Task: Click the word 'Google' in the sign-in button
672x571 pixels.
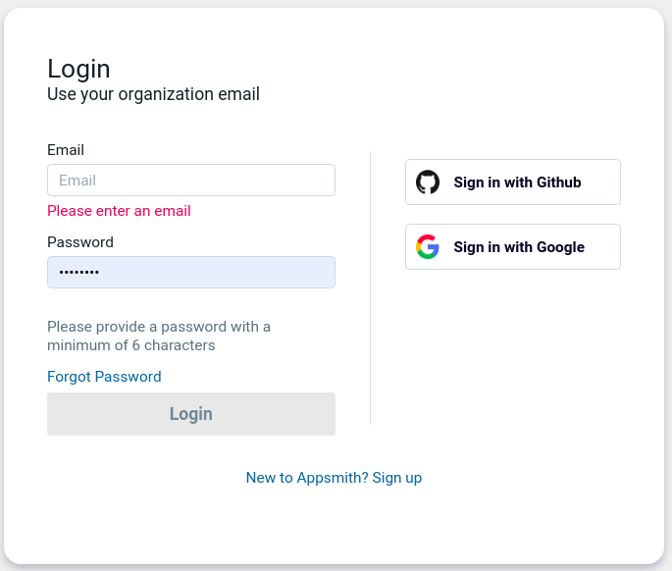Action: (x=560, y=247)
